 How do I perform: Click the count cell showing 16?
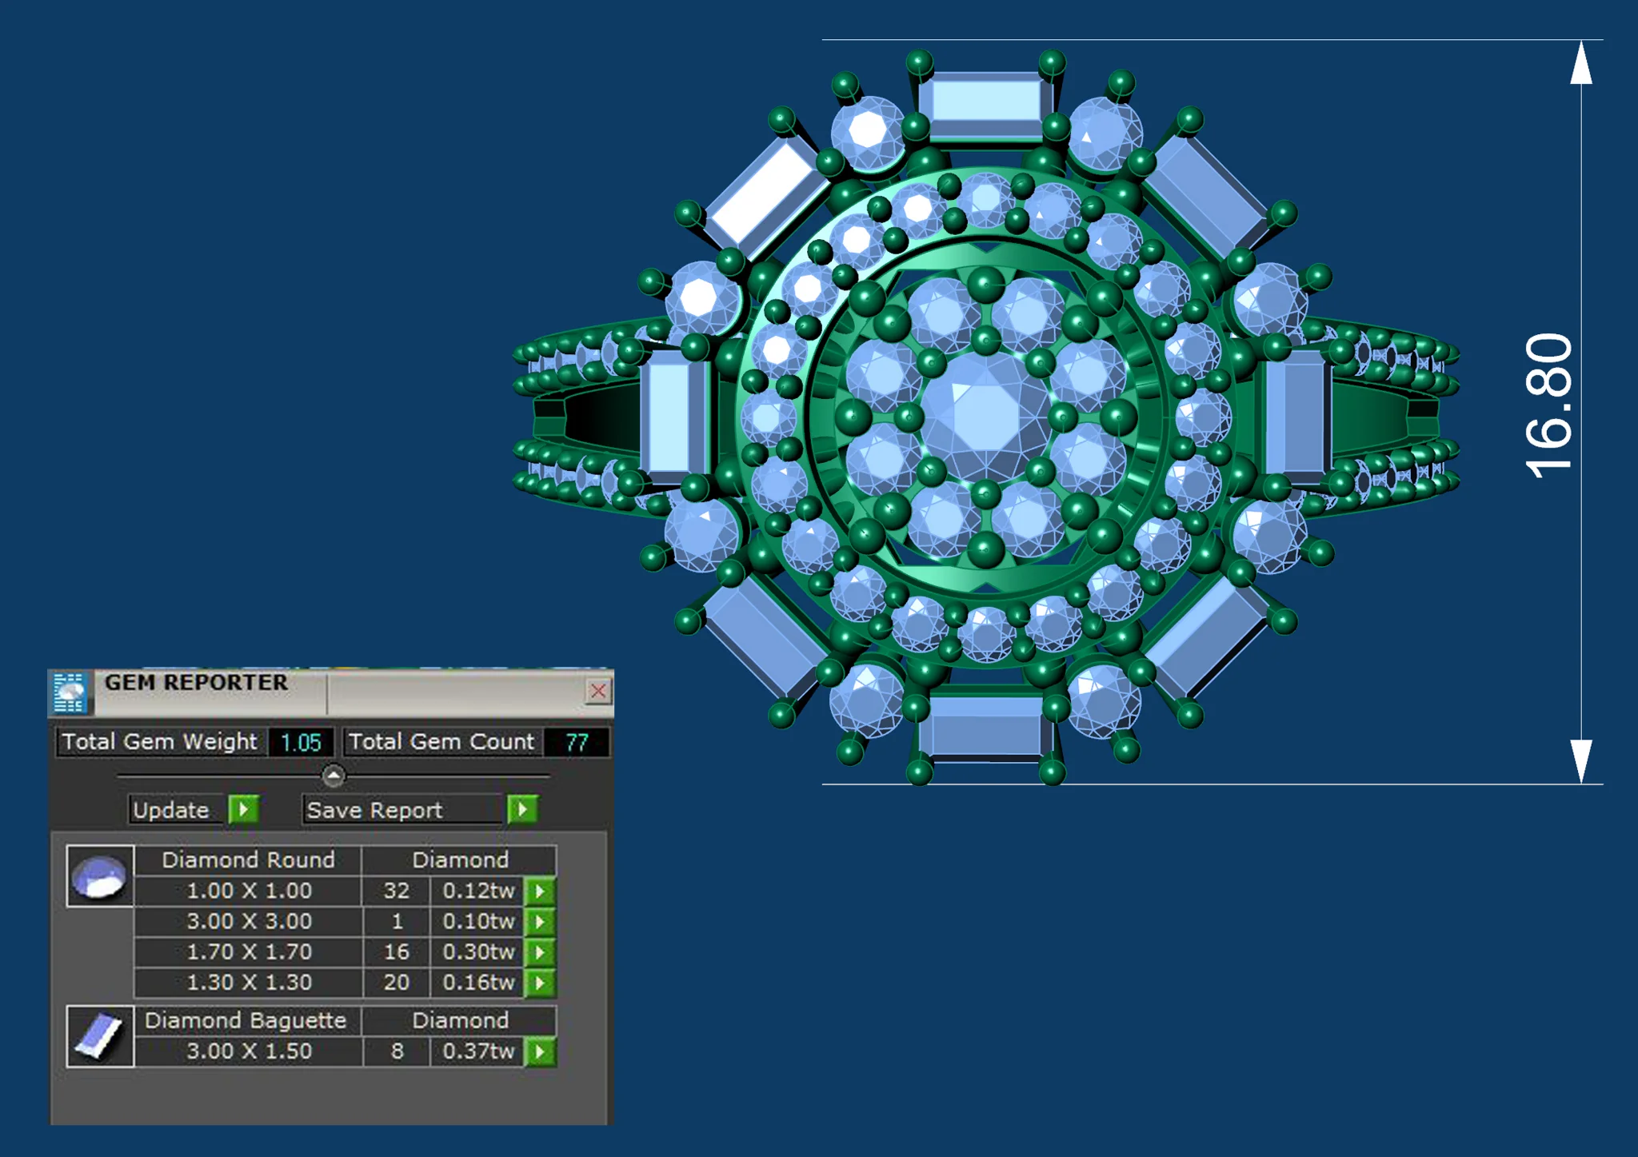[397, 952]
